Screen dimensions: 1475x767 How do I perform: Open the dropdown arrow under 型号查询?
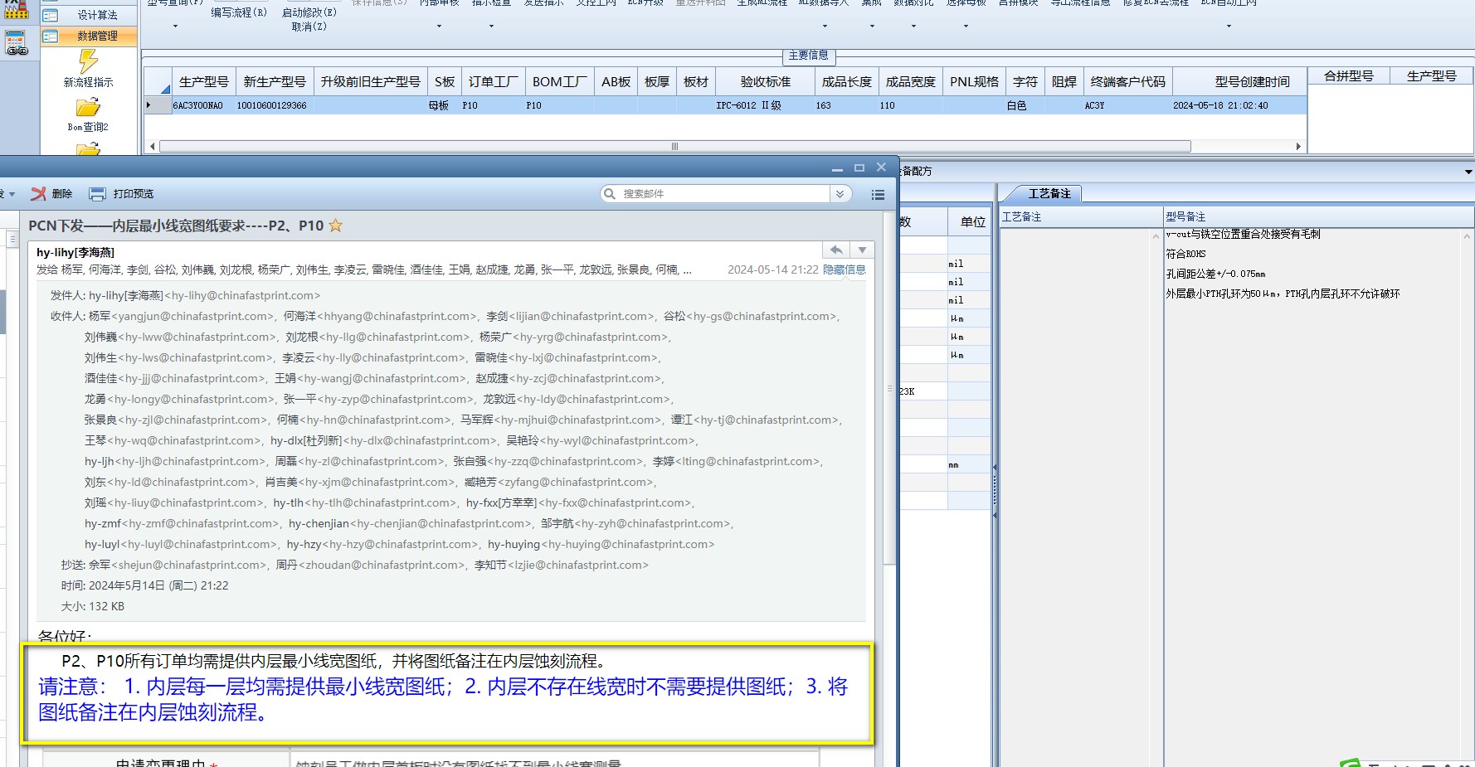tap(175, 27)
